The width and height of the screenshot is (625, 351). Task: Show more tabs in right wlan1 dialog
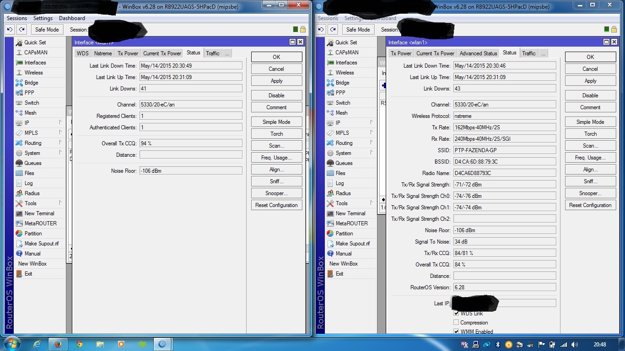click(543, 53)
